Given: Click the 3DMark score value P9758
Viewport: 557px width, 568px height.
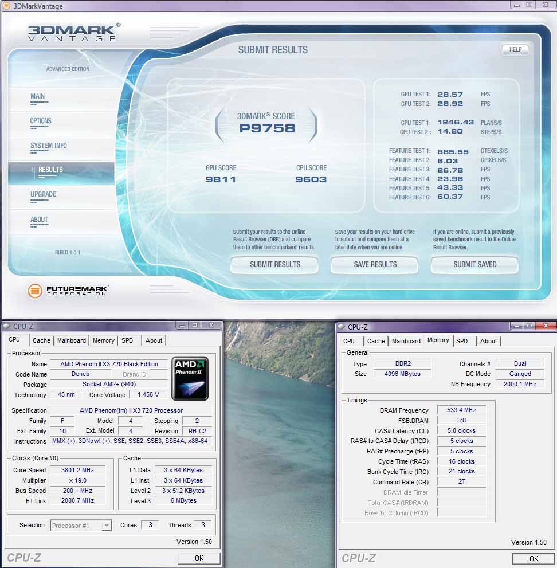Looking at the screenshot, I should point(267,128).
